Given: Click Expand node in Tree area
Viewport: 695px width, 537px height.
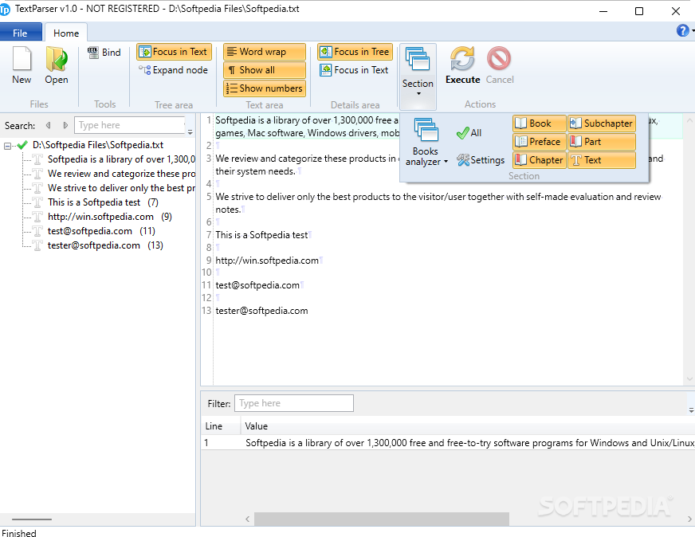Looking at the screenshot, I should pos(173,70).
